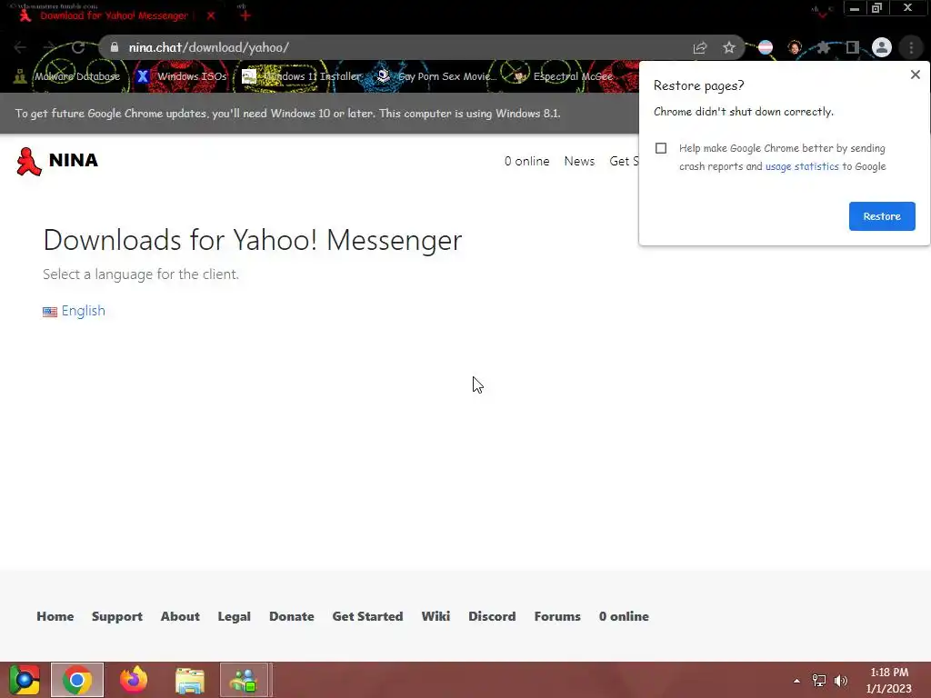Go forward with the forward arrow
This screenshot has height=698, width=931.
tap(49, 47)
